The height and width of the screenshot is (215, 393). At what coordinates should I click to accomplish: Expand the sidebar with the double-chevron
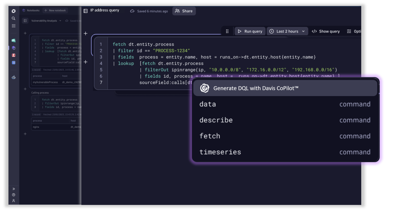[x=13, y=189]
